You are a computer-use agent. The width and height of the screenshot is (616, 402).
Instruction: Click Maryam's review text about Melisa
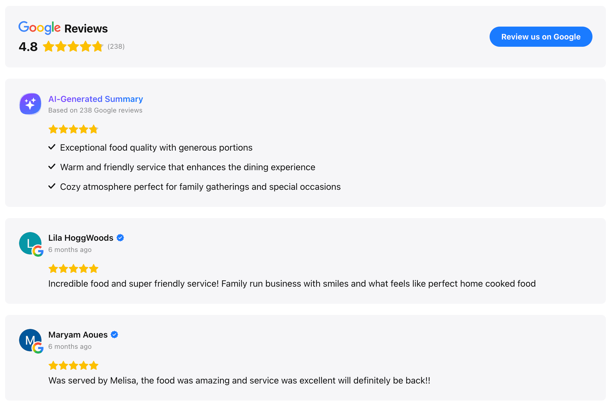pos(239,380)
